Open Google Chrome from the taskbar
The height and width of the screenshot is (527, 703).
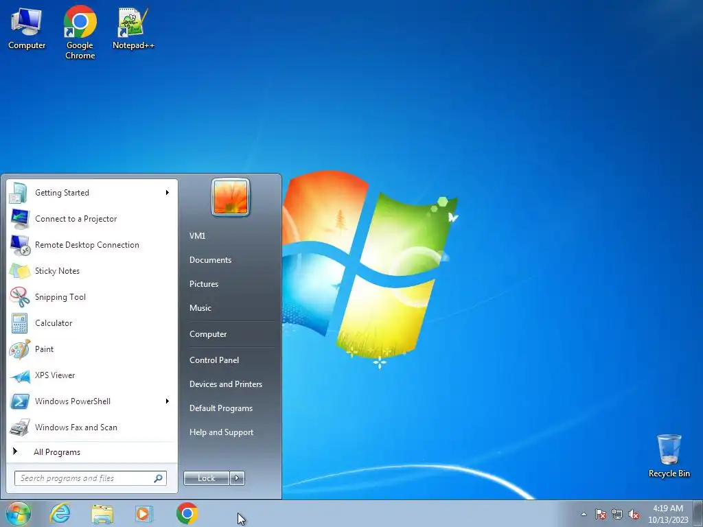pyautogui.click(x=187, y=513)
